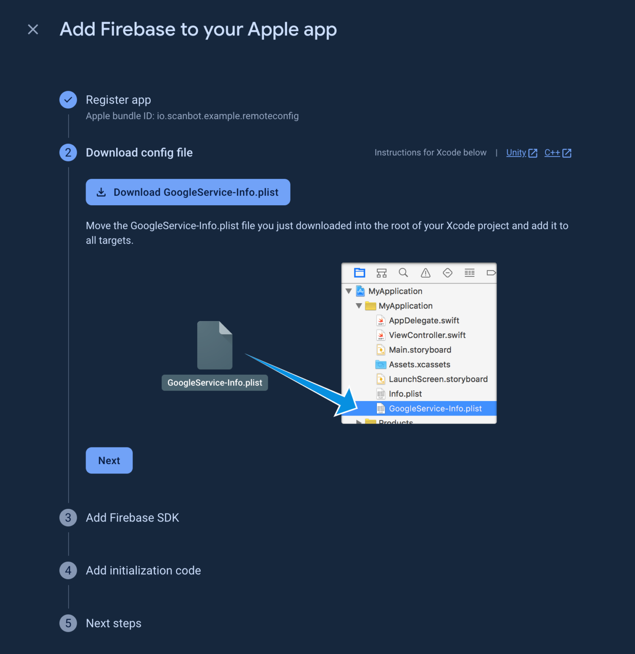635x654 pixels.
Task: Select the Test navigator diamond icon
Action: tap(448, 272)
